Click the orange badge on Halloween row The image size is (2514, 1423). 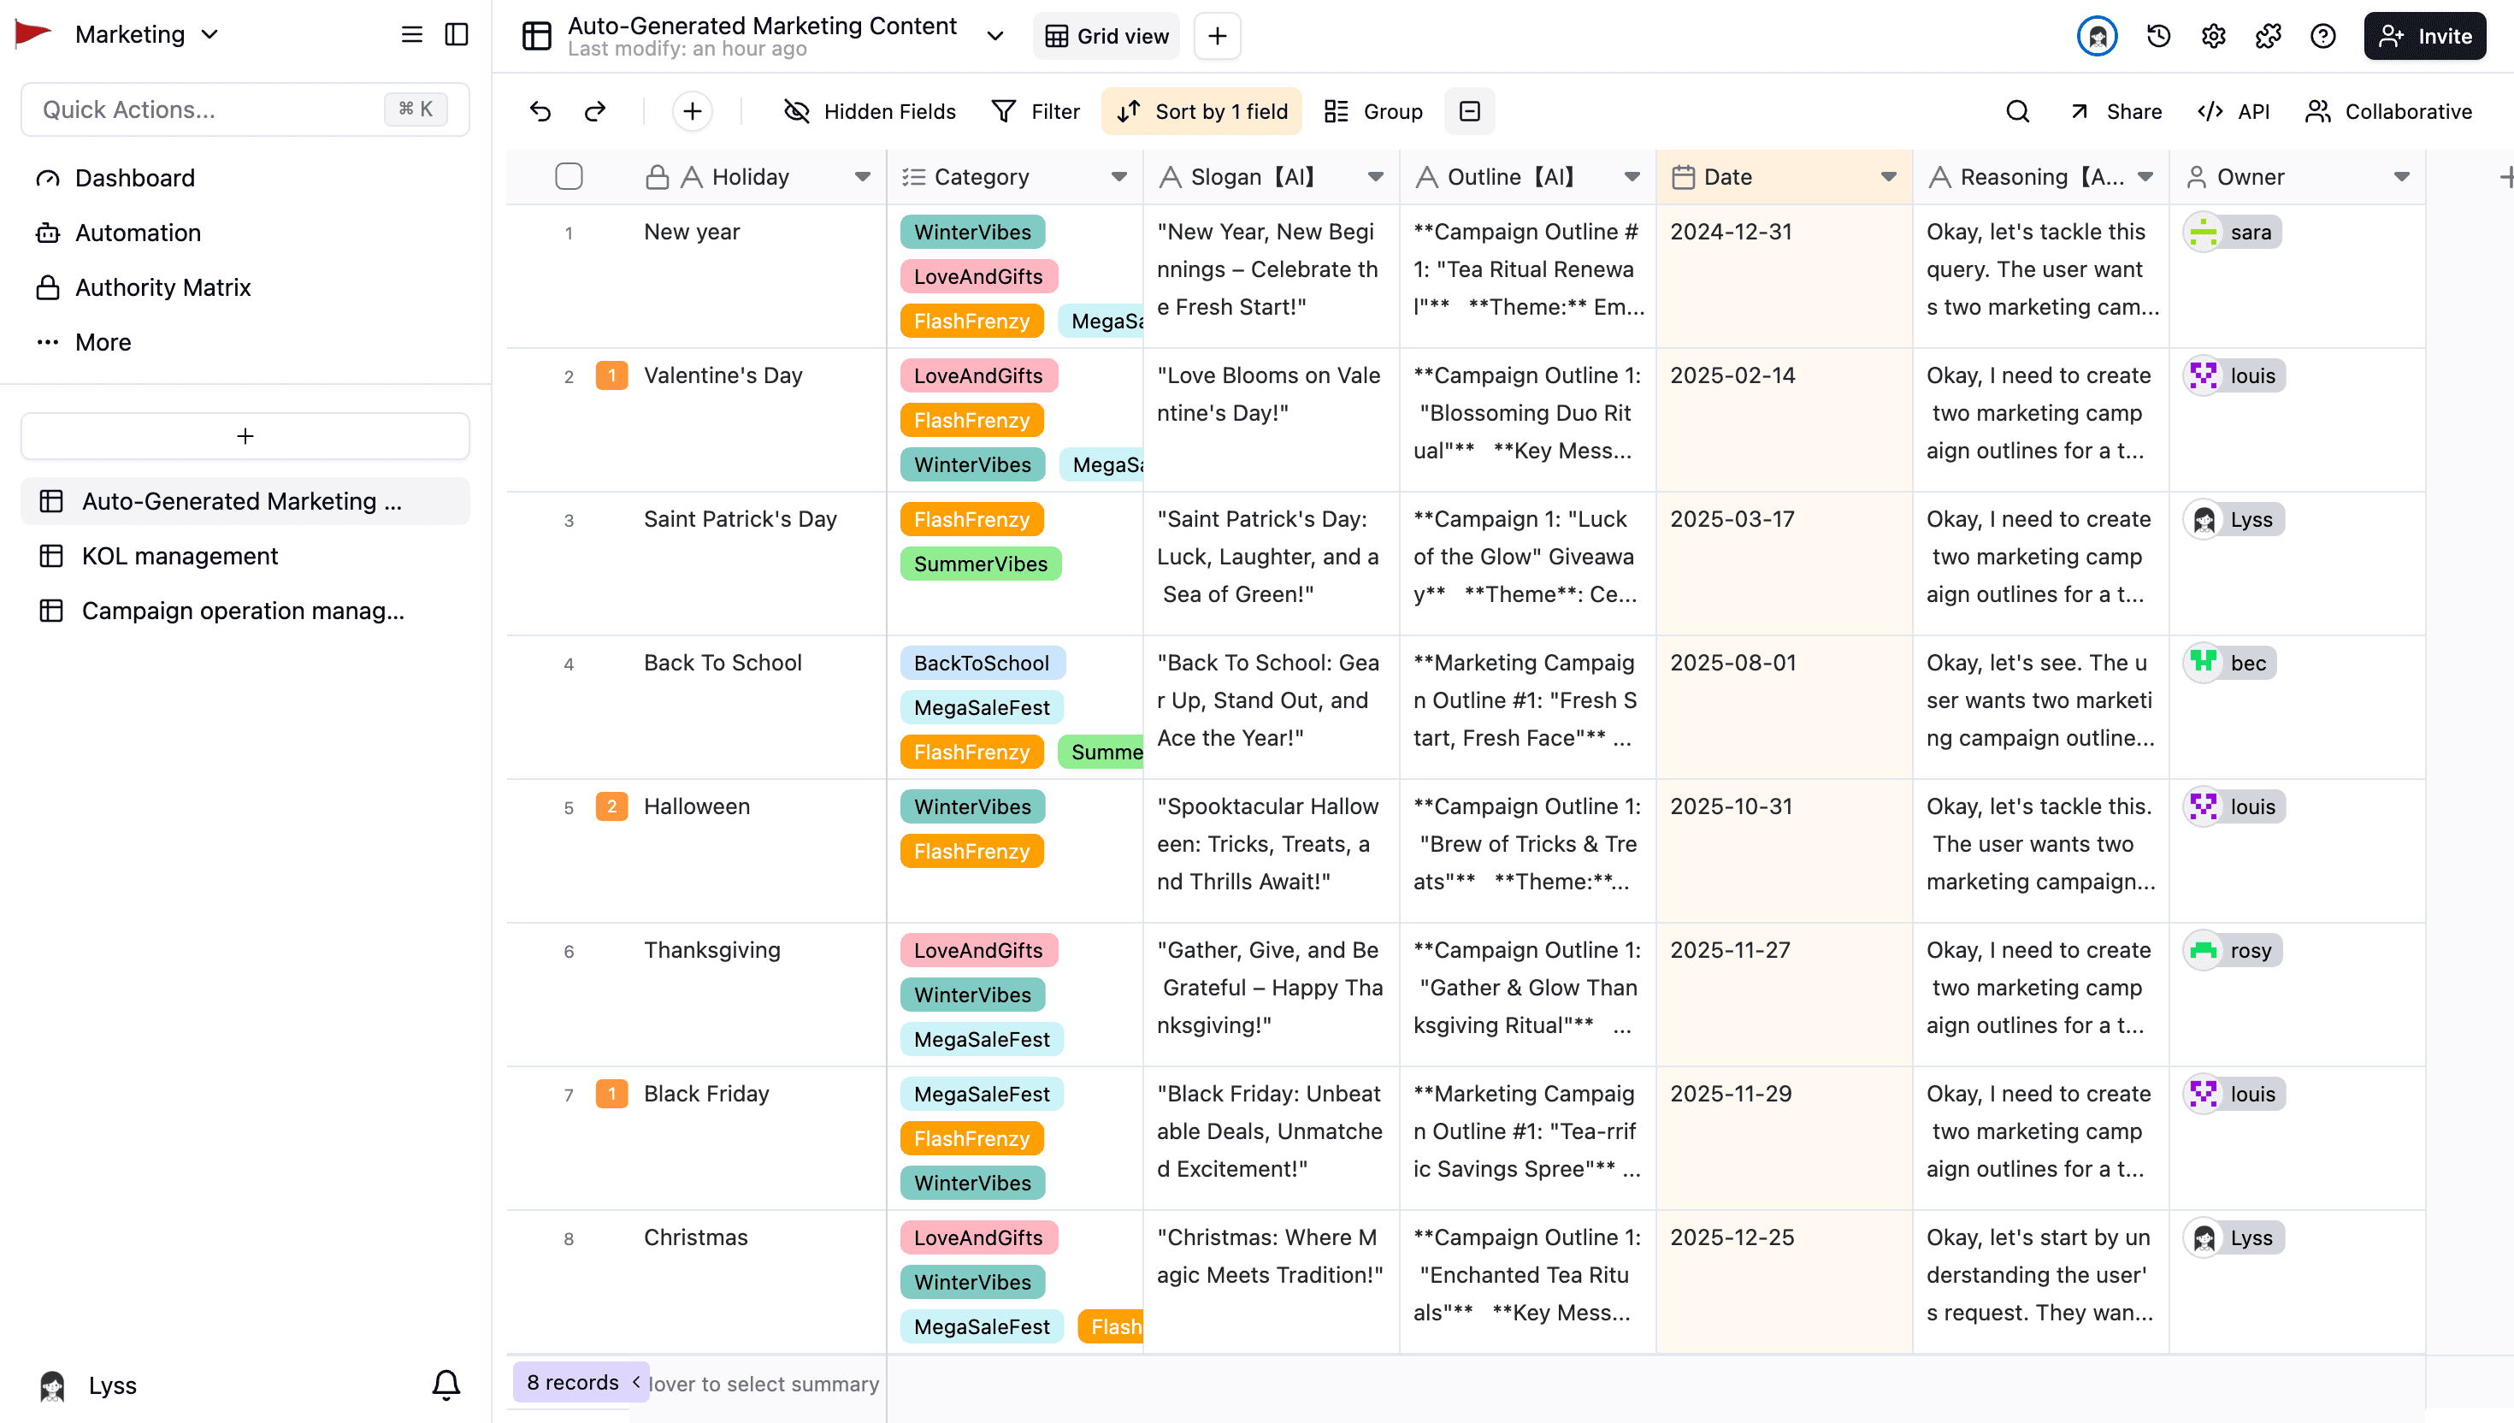[x=611, y=806]
